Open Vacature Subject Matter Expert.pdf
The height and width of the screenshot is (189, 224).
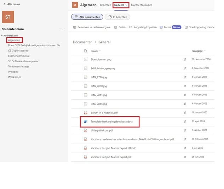point(111,157)
